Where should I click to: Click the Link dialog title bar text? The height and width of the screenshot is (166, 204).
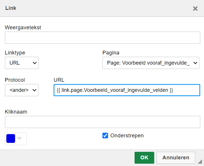11,8
